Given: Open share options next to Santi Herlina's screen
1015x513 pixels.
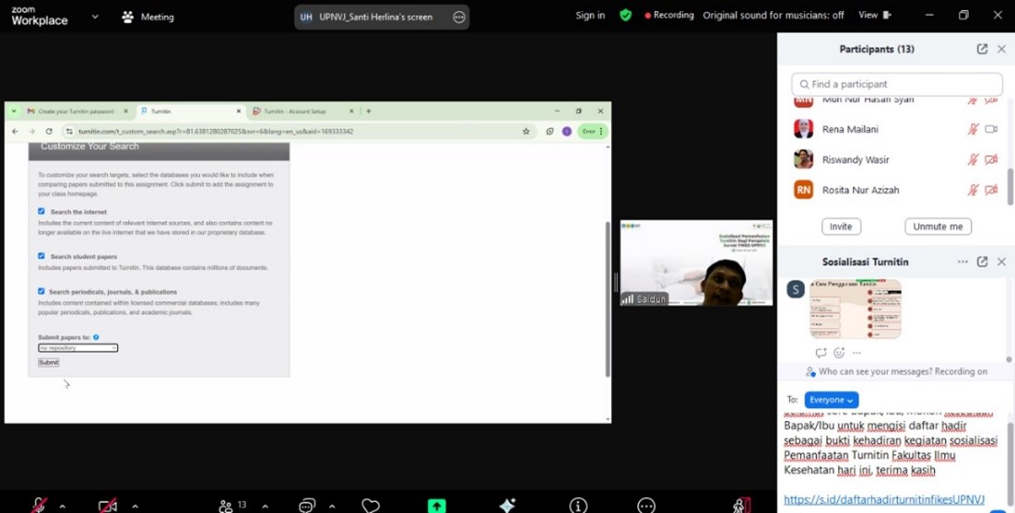Looking at the screenshot, I should (x=459, y=17).
